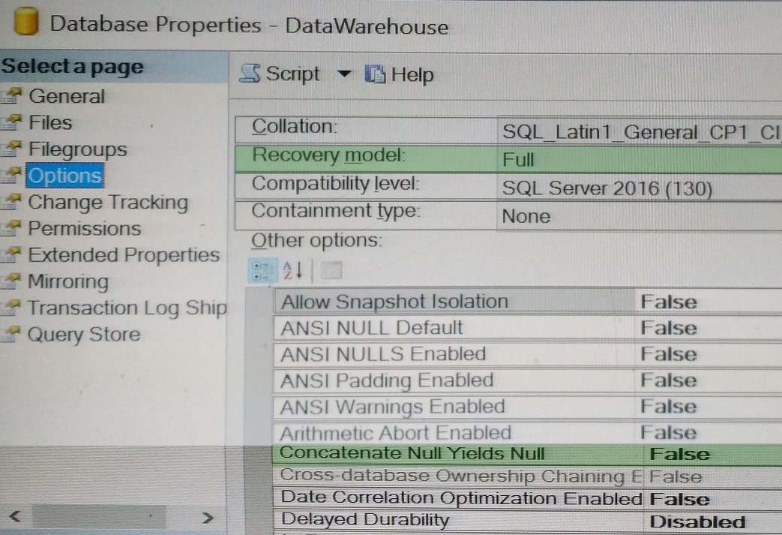Select Cross-database Ownership Chaining row

(x=528, y=476)
